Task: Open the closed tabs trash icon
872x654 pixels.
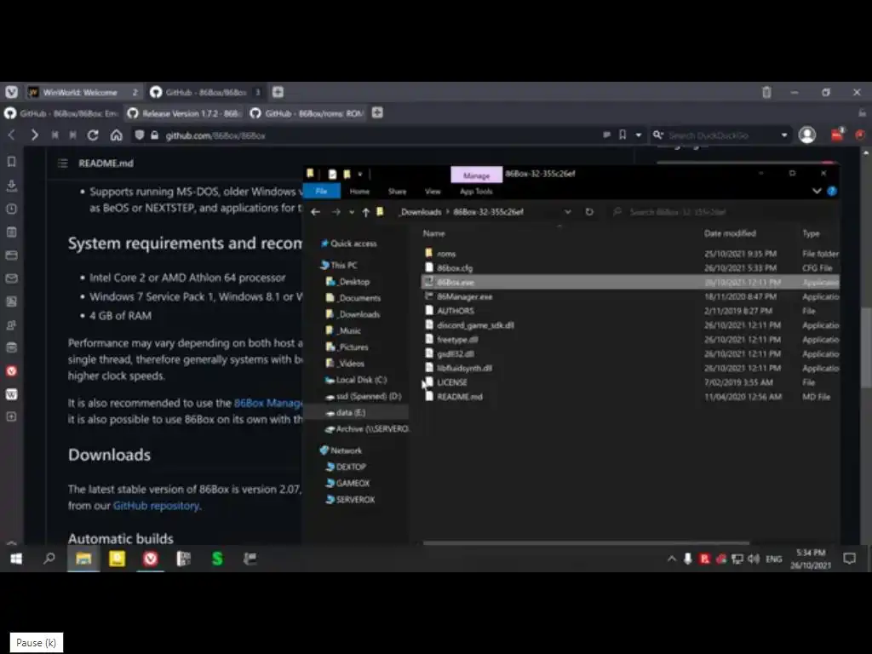Action: coord(766,92)
